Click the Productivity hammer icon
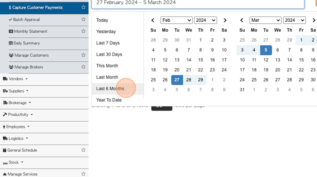 [x=5, y=115]
